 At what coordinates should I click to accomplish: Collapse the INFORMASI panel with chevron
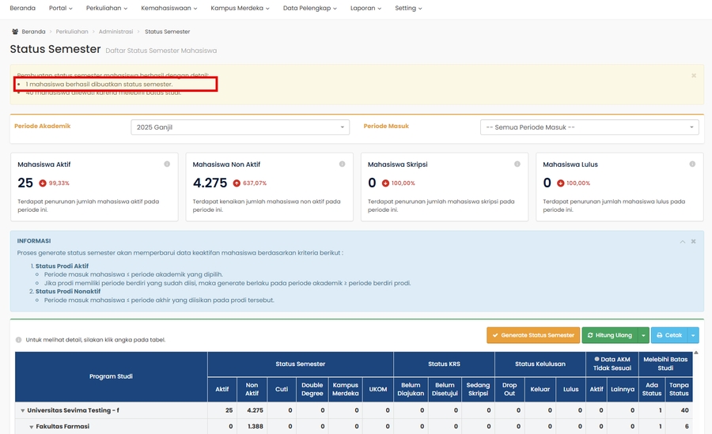pos(682,241)
